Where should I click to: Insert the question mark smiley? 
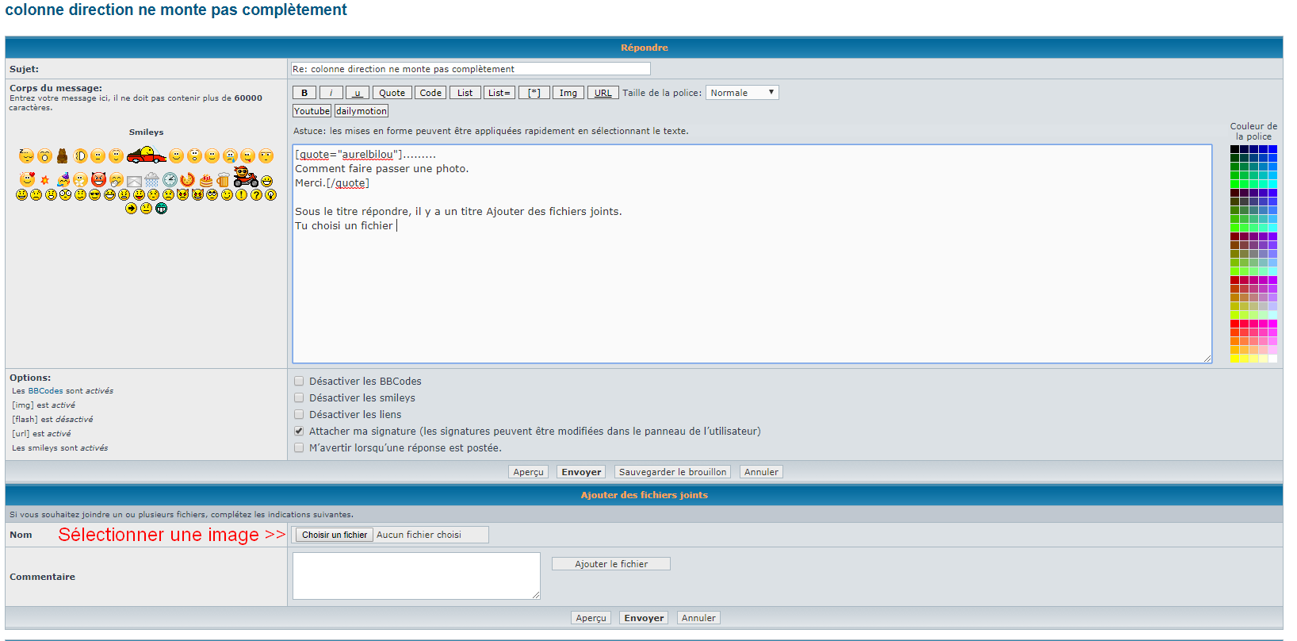pos(256,195)
